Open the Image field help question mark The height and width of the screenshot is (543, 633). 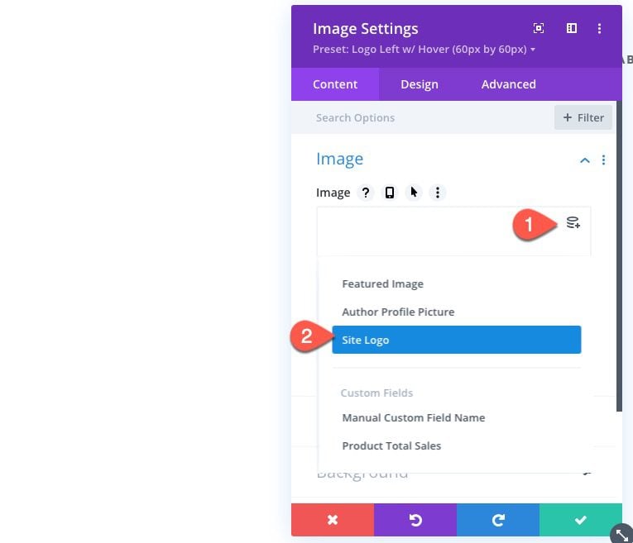(366, 193)
